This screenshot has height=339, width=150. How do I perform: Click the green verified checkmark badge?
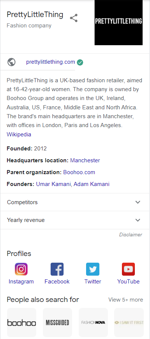point(80,63)
